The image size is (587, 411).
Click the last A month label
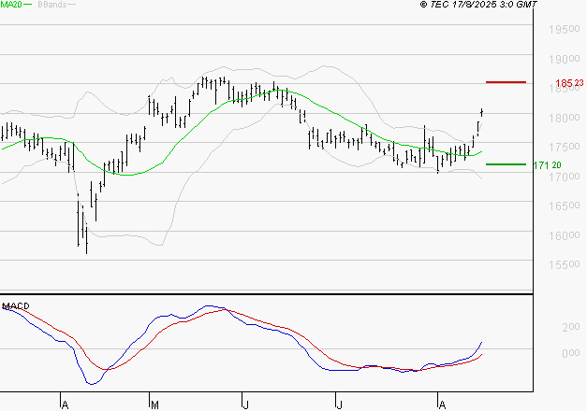442,404
